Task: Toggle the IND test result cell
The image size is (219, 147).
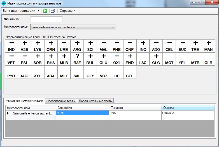Action: click(11, 46)
